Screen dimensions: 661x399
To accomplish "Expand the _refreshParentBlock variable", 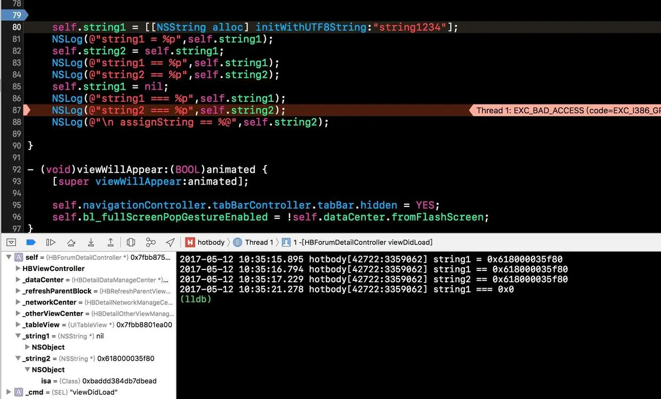I will (19, 291).
